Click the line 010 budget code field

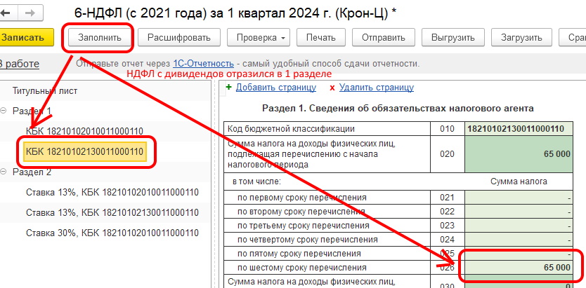pos(519,129)
